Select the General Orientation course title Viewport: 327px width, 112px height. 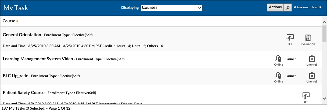pos(22,35)
